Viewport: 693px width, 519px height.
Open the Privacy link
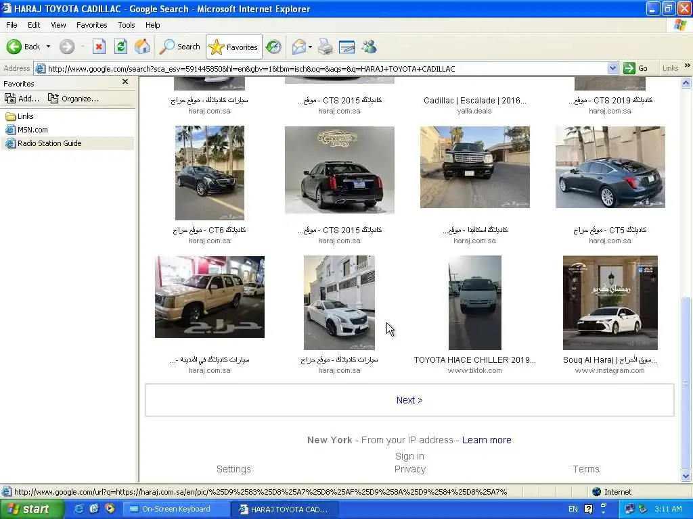[410, 469]
